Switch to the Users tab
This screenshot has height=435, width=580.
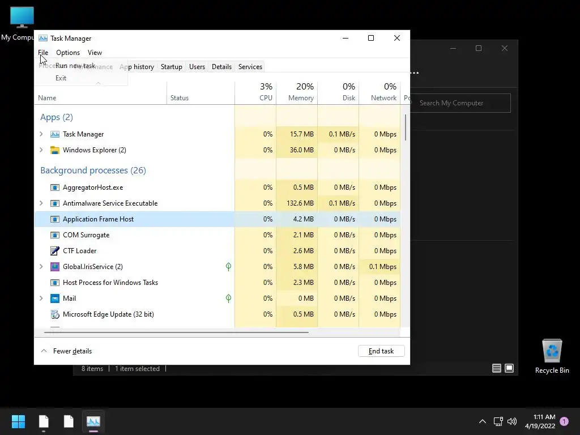(197, 67)
